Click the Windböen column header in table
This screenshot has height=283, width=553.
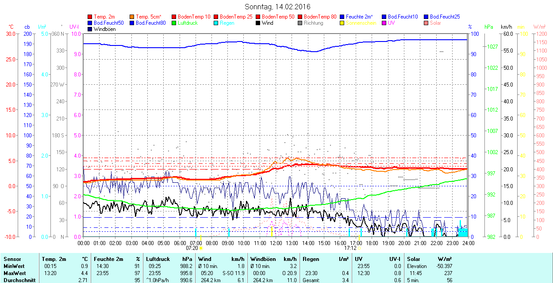[x=263, y=259]
